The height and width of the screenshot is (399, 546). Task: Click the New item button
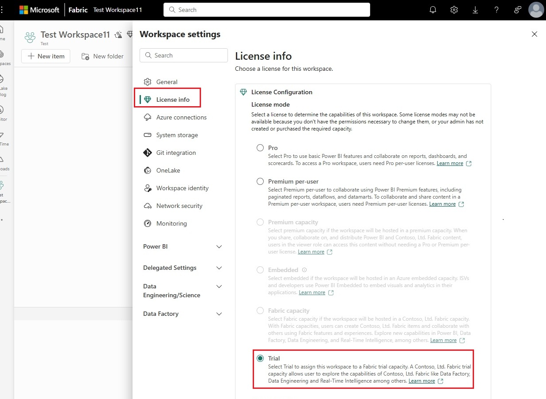click(46, 56)
